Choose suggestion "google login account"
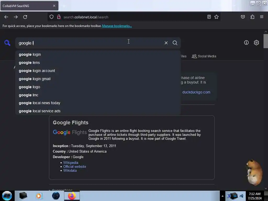268x201 pixels. 98,71
